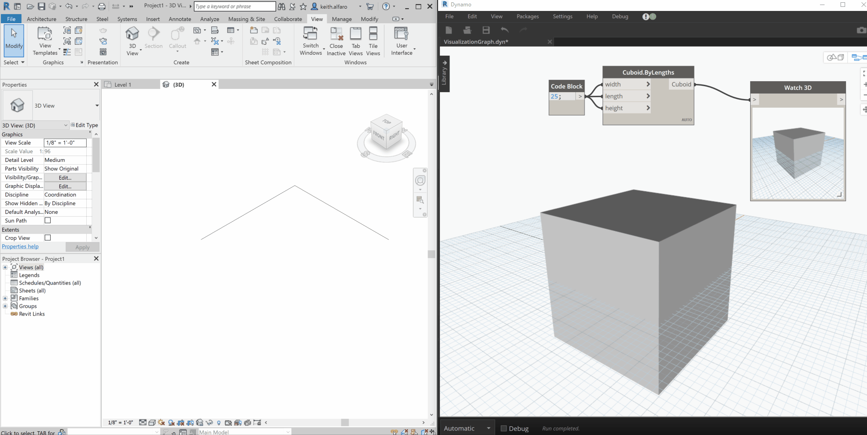Open the Massing & Site ribbon tab
867x435 pixels.
pyautogui.click(x=246, y=19)
